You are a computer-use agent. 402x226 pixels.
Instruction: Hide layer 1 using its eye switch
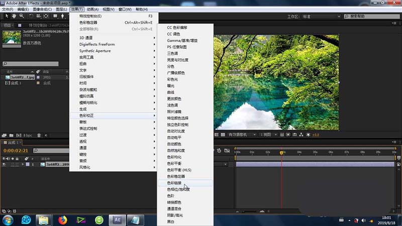(4, 164)
